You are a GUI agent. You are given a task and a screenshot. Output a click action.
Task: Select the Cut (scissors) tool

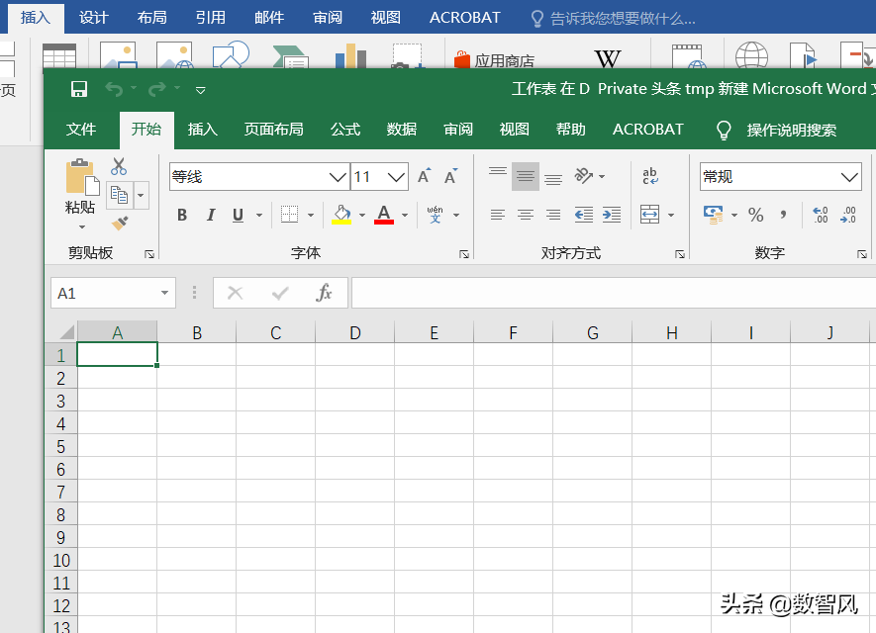point(119,166)
